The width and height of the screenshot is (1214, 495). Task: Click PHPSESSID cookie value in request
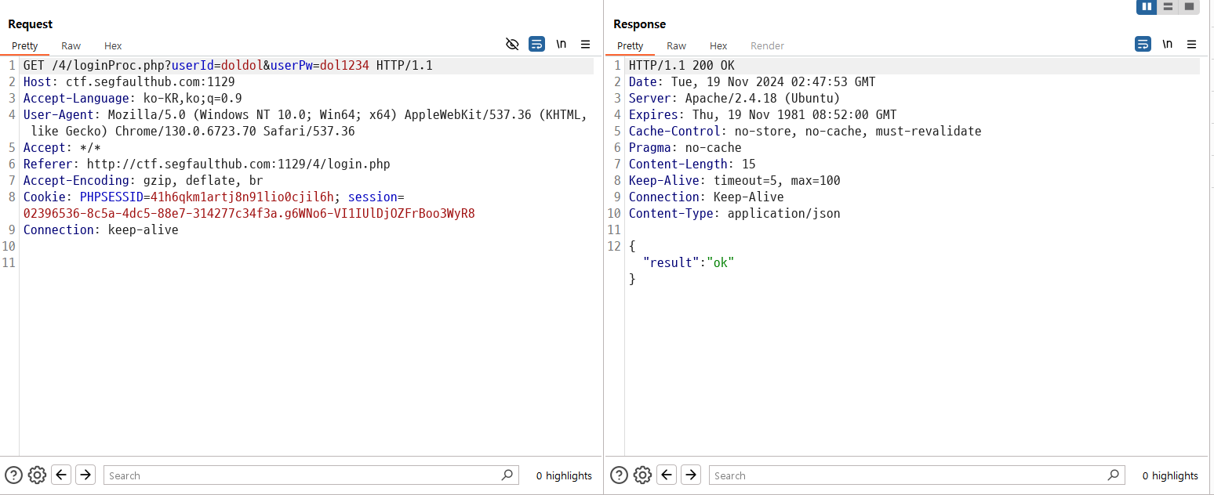point(242,197)
